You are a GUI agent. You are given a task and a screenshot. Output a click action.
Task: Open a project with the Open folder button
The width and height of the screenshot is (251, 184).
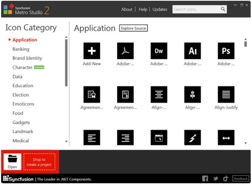pyautogui.click(x=13, y=162)
